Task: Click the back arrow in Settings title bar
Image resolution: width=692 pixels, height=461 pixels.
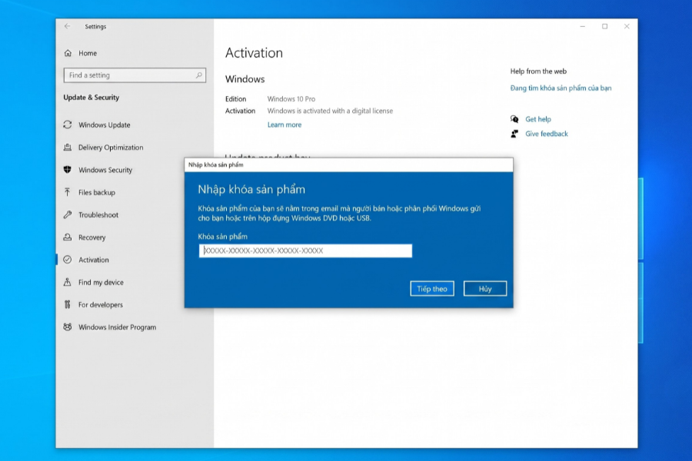Action: pyautogui.click(x=67, y=26)
